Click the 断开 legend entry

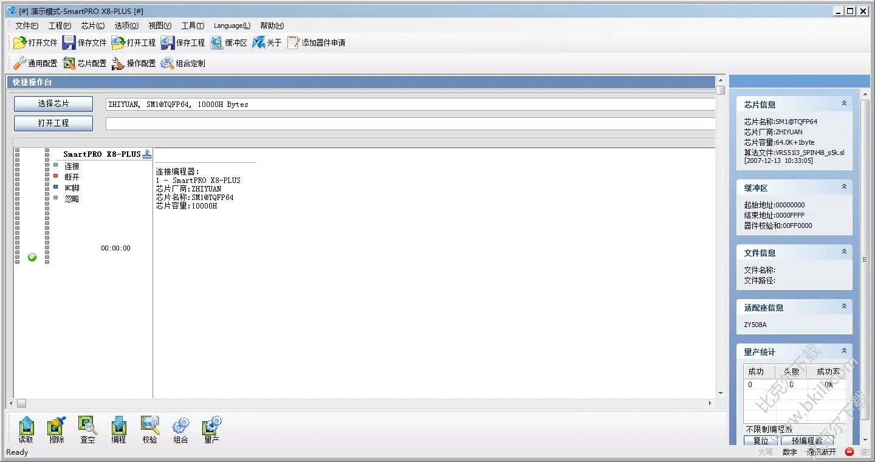[72, 177]
